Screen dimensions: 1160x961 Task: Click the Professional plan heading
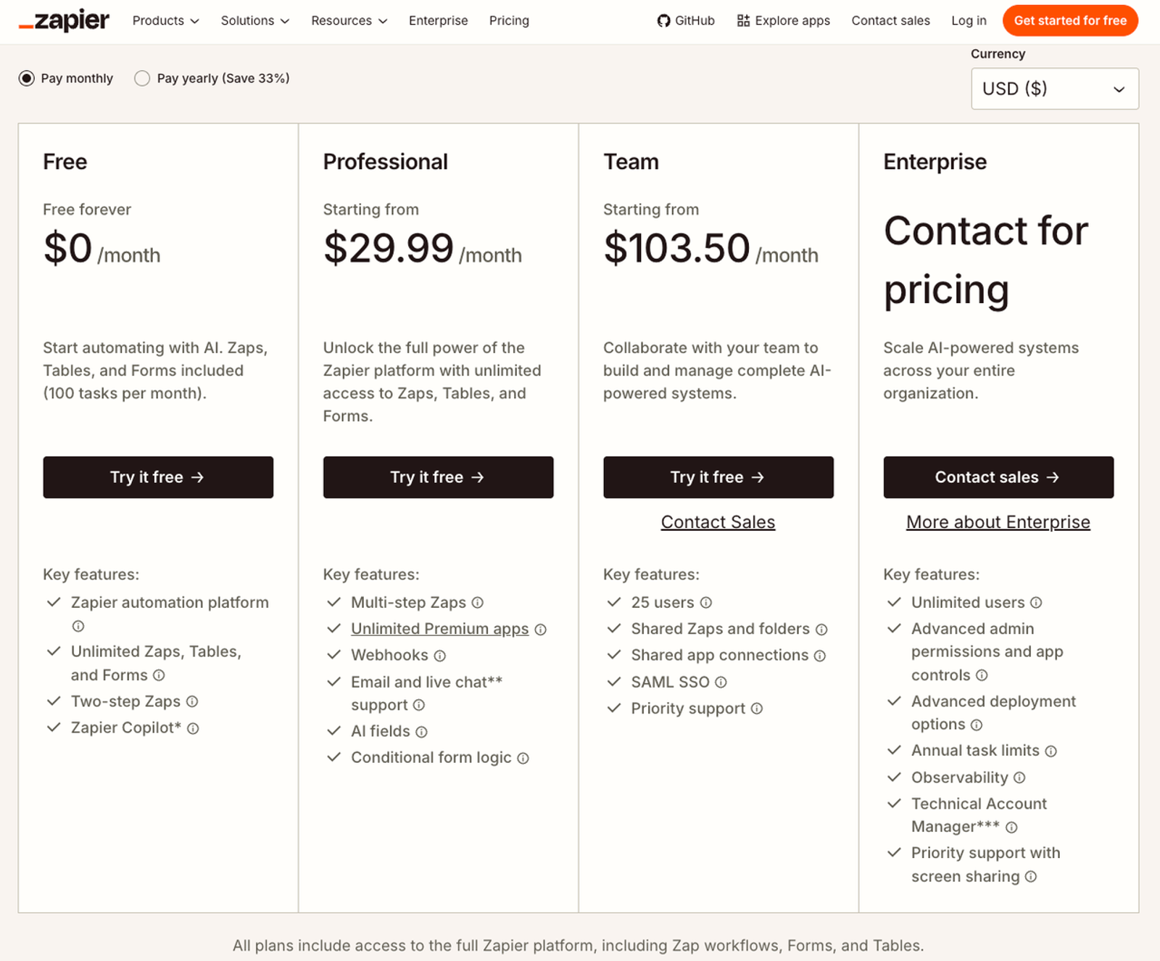386,162
